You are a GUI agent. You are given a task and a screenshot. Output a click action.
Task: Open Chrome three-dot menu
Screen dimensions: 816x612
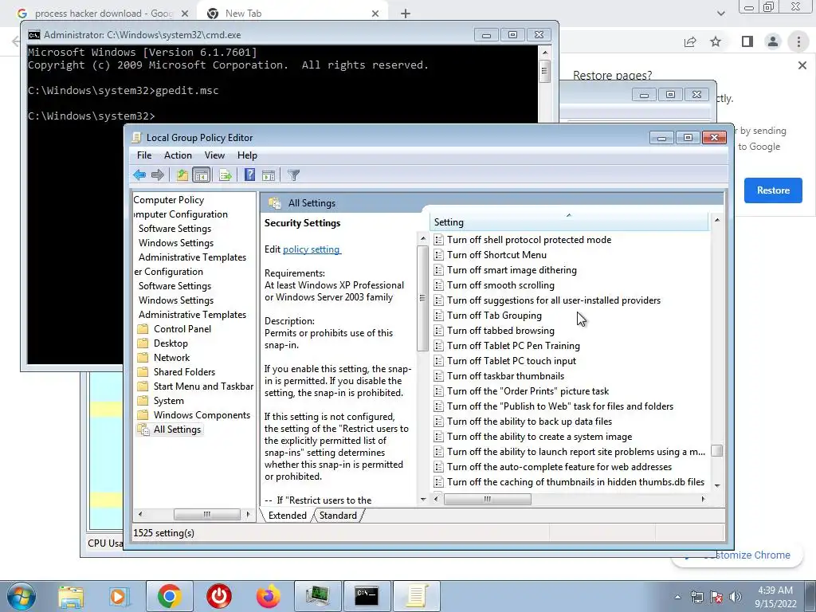[798, 41]
